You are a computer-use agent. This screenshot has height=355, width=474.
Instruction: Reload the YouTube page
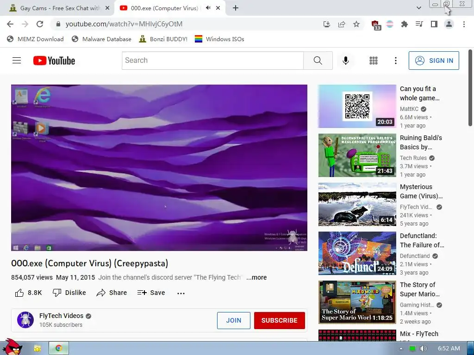pos(40,24)
